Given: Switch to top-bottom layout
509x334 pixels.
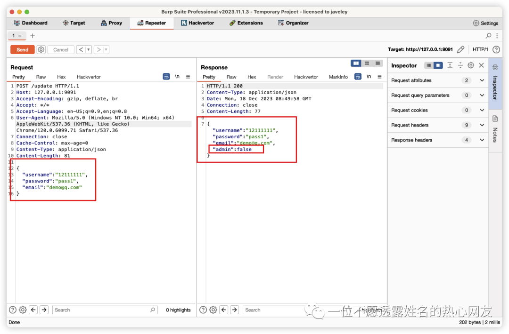Looking at the screenshot, I should point(367,63).
